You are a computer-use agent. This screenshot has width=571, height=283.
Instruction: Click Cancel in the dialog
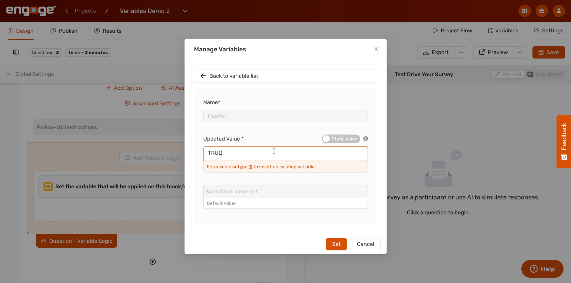tap(365, 244)
